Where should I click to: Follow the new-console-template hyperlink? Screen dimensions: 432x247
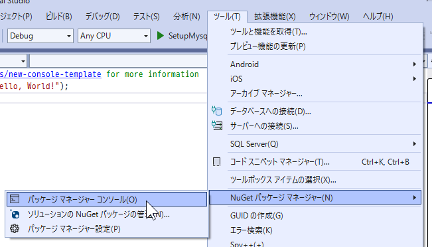click(50, 74)
